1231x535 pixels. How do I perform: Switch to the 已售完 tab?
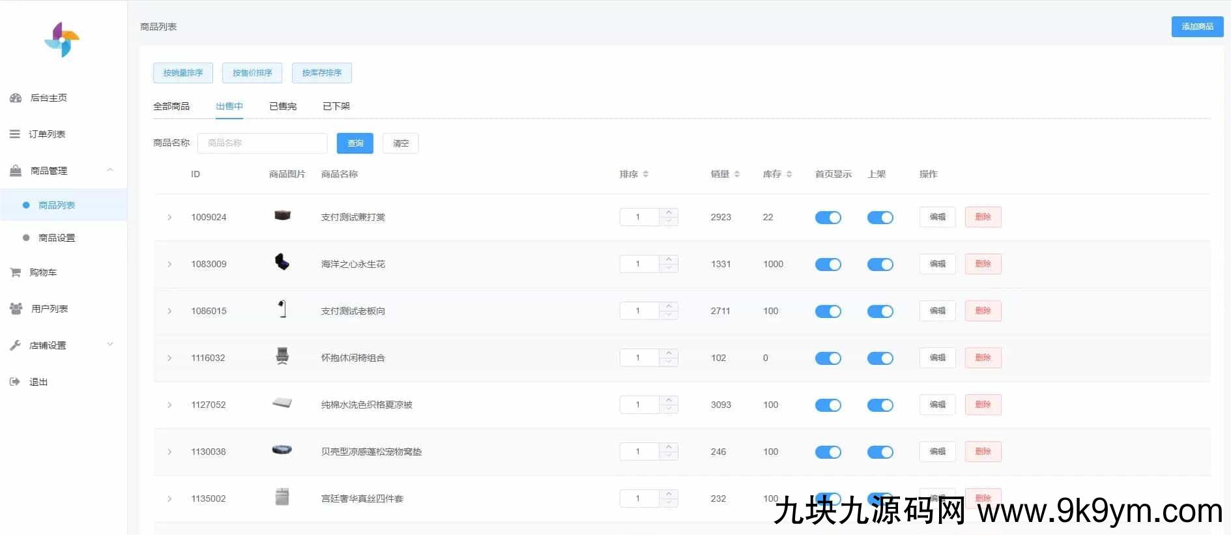coord(283,106)
